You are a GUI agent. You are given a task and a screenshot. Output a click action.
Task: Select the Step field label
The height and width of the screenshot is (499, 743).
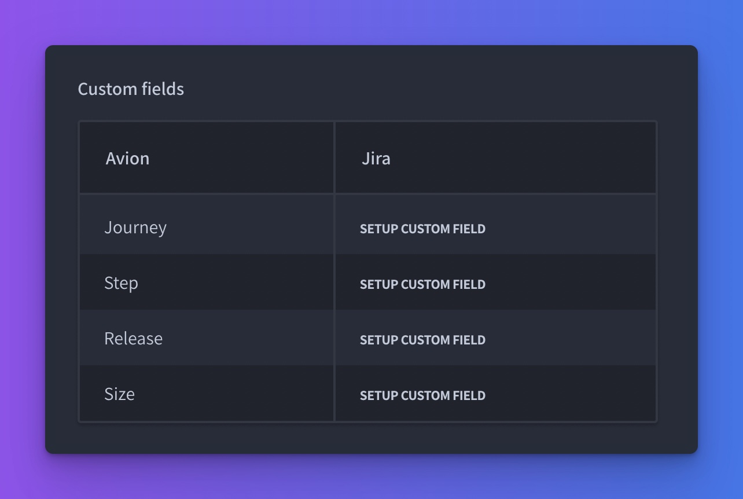(121, 283)
